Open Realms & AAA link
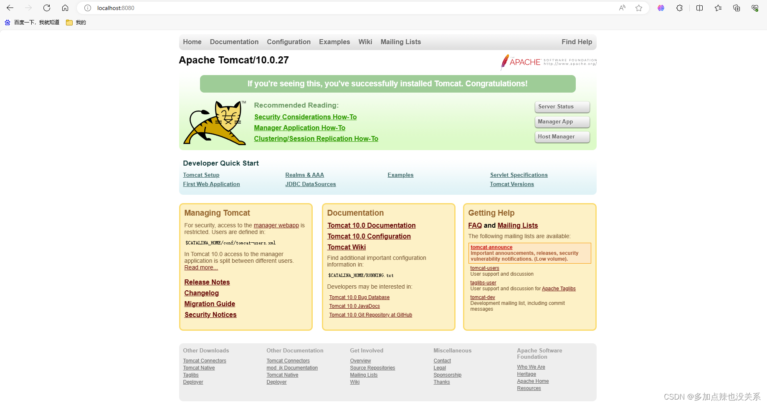This screenshot has width=767, height=405. click(x=305, y=175)
